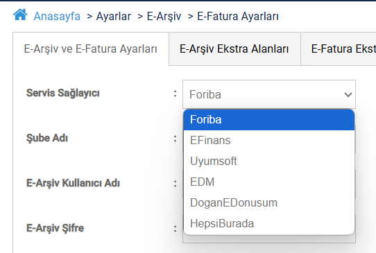
Task: Open E-Arşiv in the breadcrumb path
Action: 164,17
